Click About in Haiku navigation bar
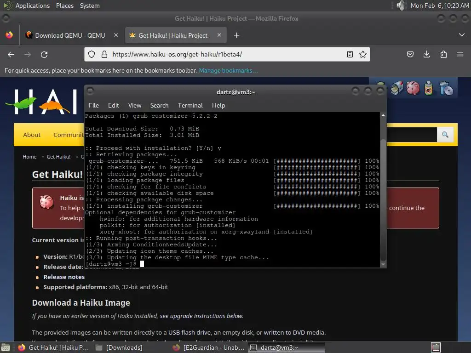471x353 pixels. tap(32, 135)
